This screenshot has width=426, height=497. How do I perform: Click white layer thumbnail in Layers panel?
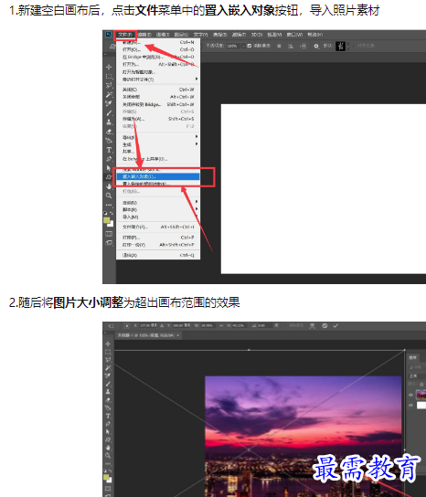coord(421,405)
